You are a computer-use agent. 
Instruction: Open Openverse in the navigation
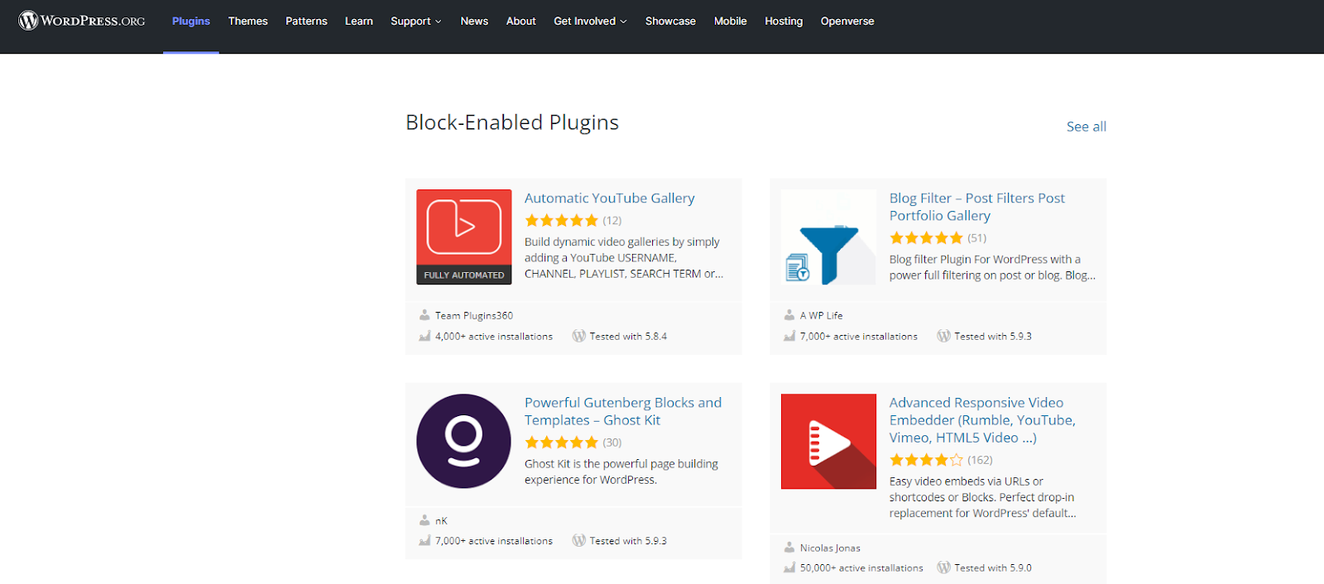point(847,21)
